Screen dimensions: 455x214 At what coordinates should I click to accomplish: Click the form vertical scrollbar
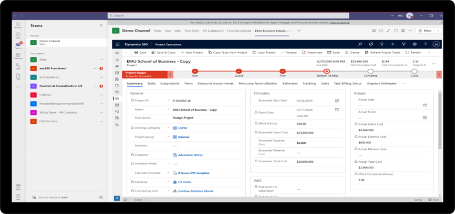[x=440, y=121]
